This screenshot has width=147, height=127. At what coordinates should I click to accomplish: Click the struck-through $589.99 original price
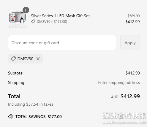134,16
